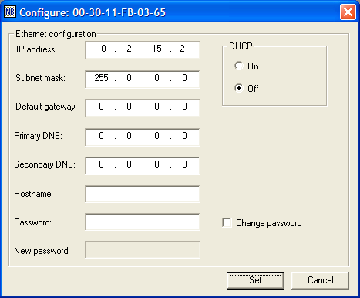Select first octet of IP address

(101, 49)
